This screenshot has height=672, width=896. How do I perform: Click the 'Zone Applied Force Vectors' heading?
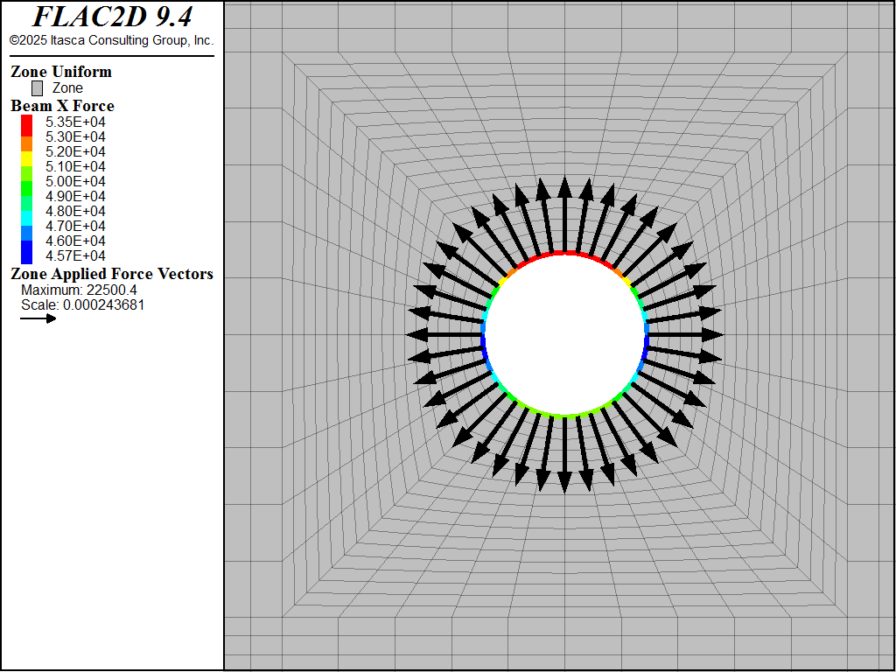112,274
